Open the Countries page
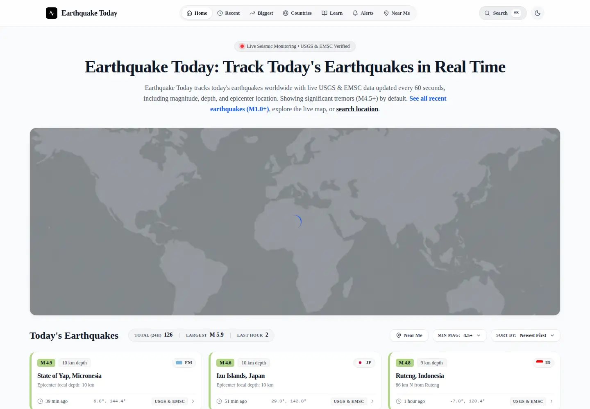Screen dimensions: 590x409 pyautogui.click(x=297, y=13)
